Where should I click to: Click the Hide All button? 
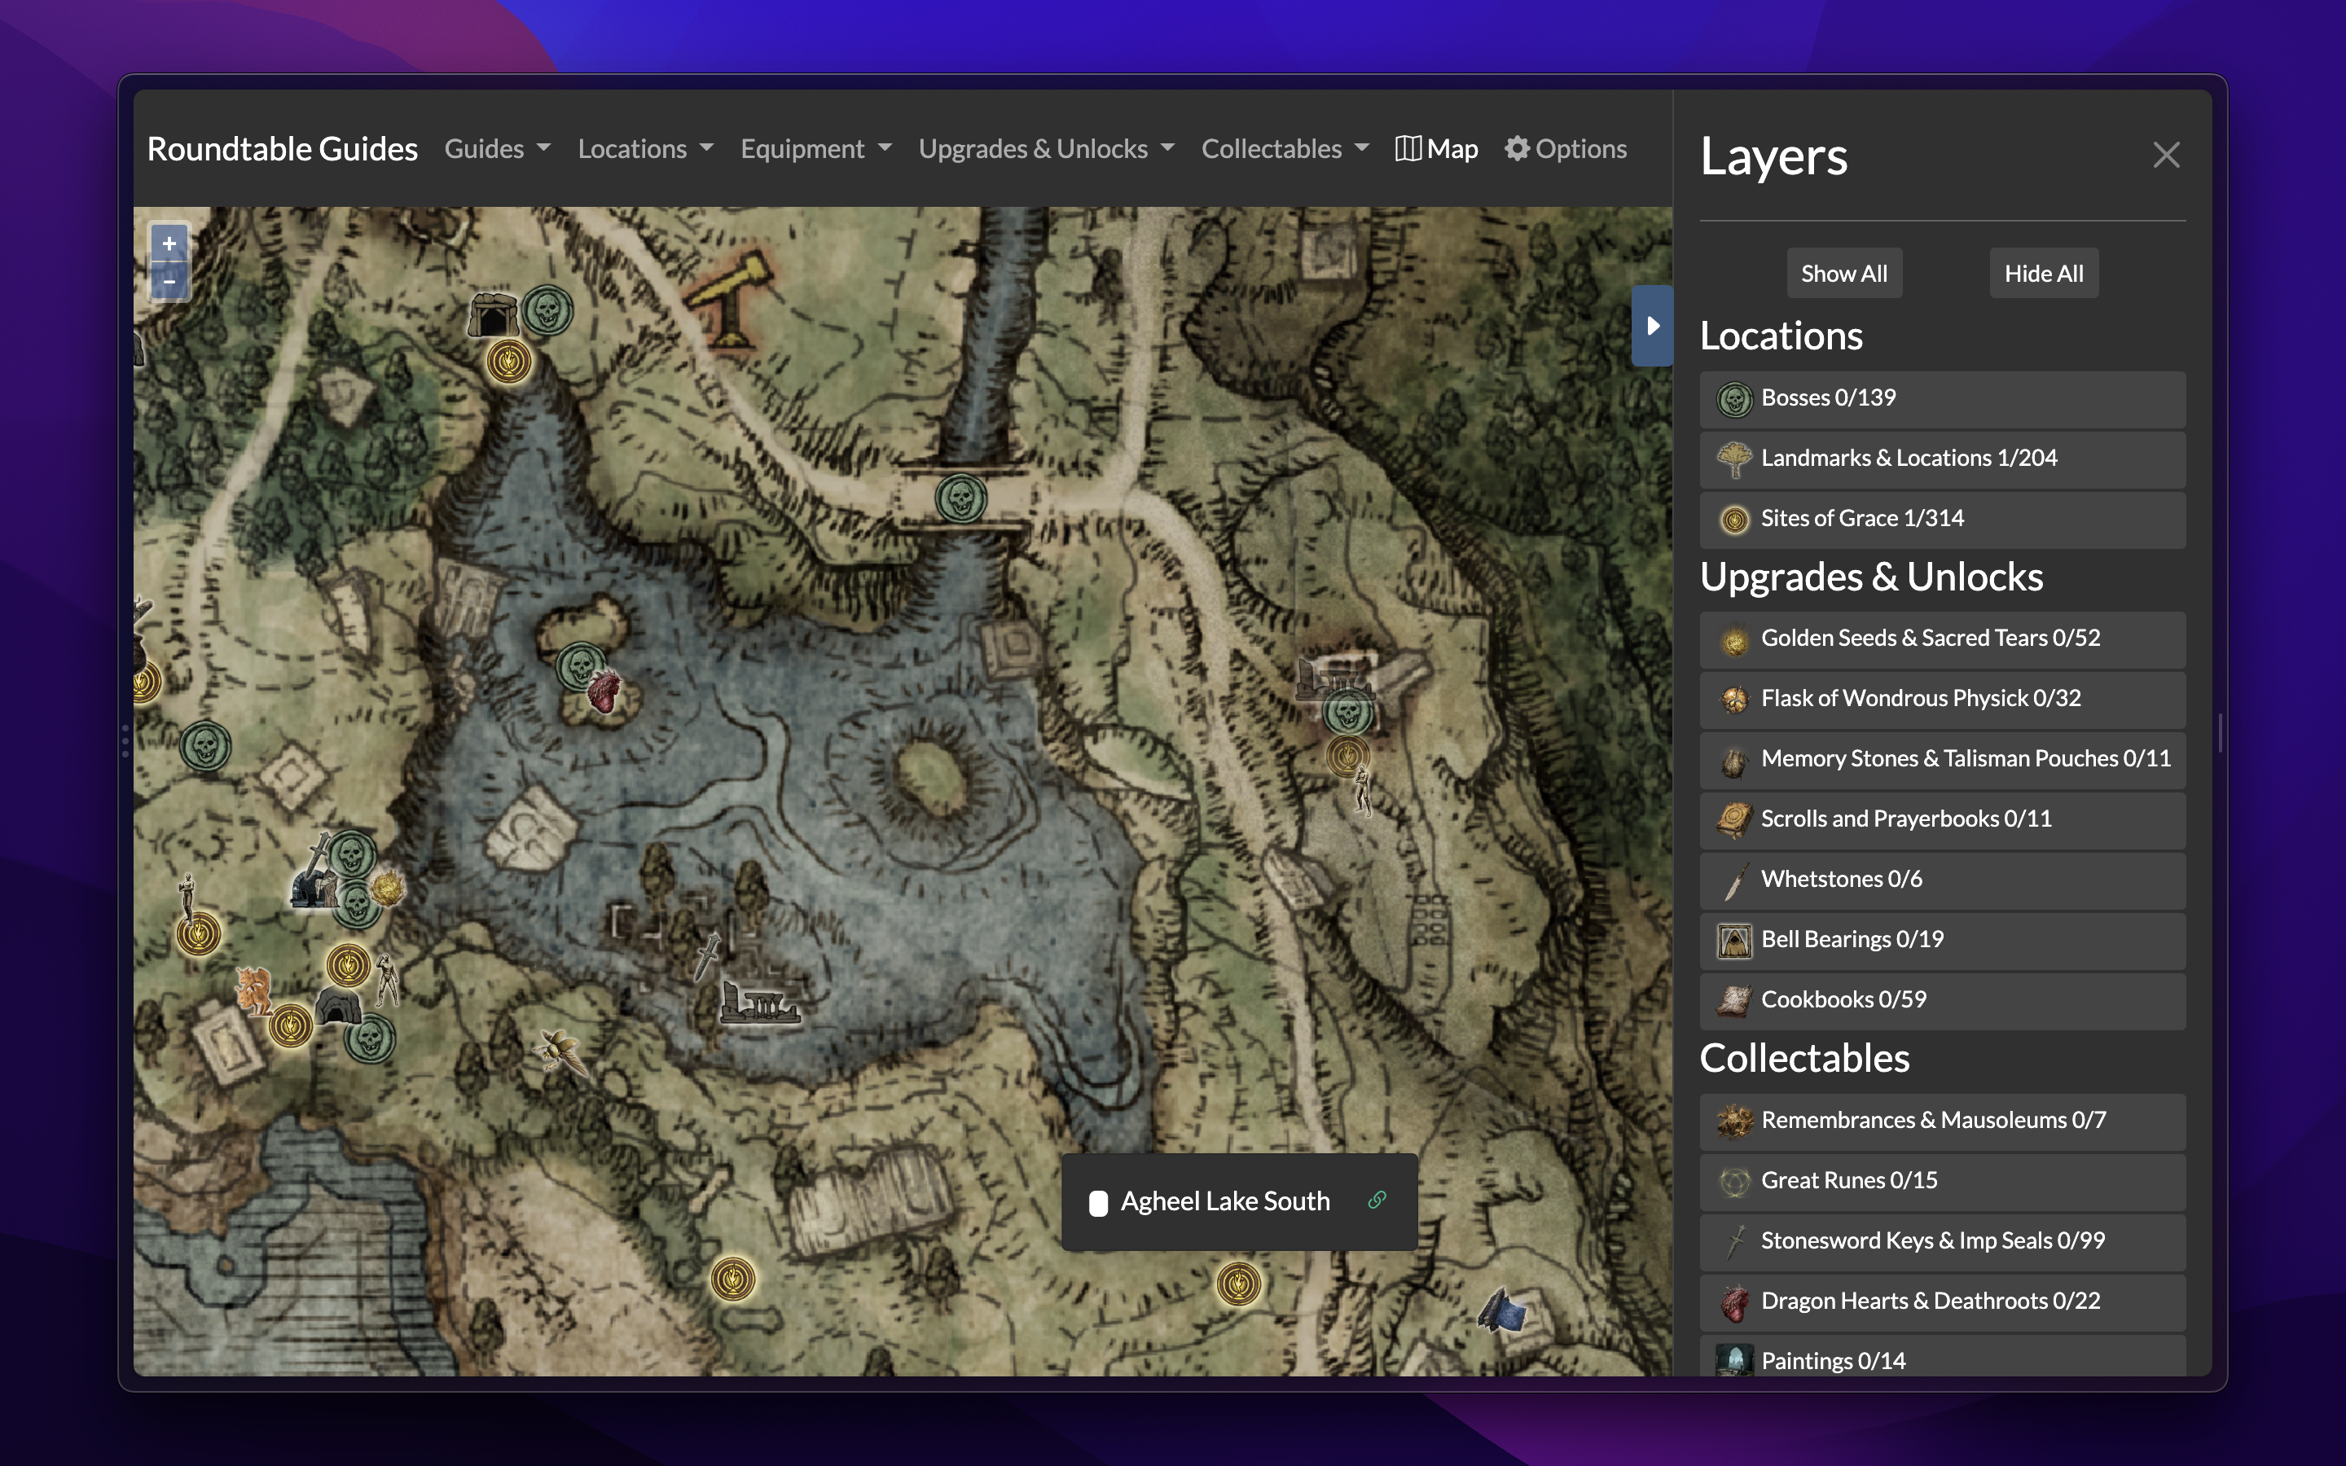point(2044,274)
